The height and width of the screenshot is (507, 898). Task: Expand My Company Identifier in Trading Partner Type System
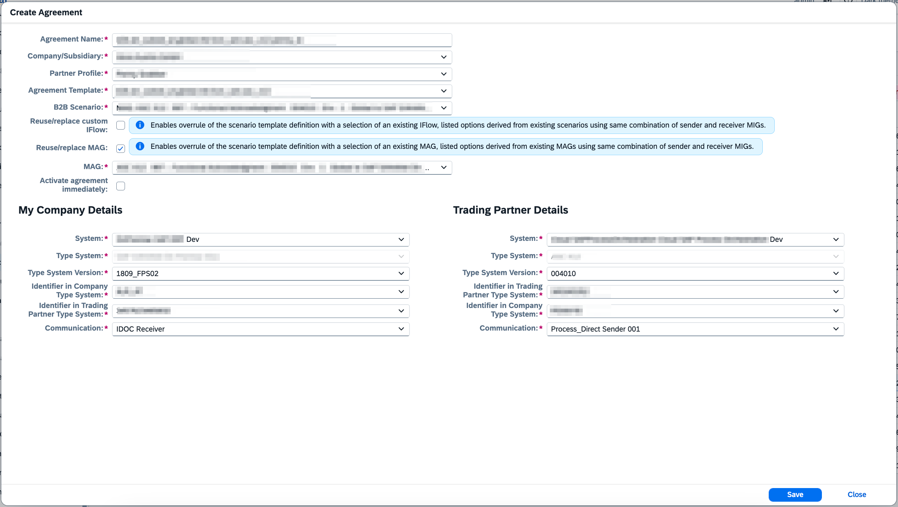[401, 311]
